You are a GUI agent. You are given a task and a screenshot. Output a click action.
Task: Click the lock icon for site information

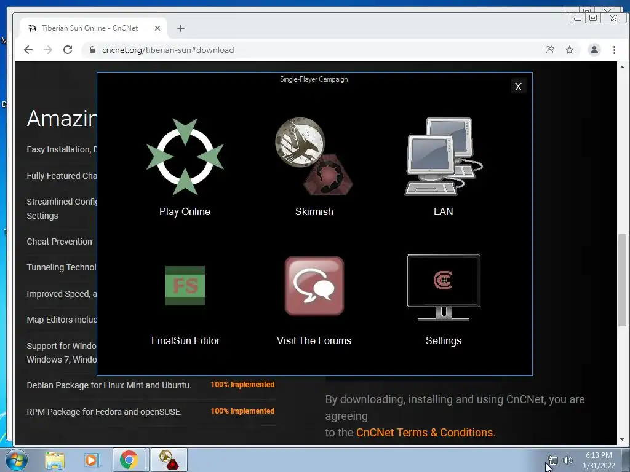point(92,50)
